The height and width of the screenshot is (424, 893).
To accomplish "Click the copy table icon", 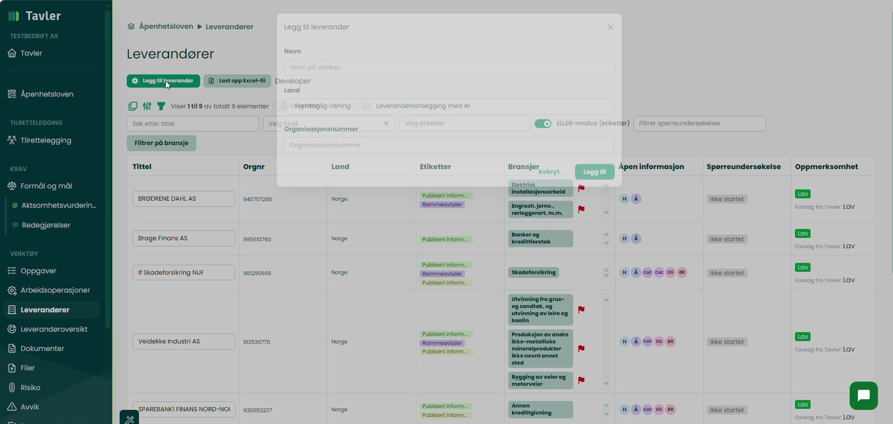I will click(x=133, y=106).
